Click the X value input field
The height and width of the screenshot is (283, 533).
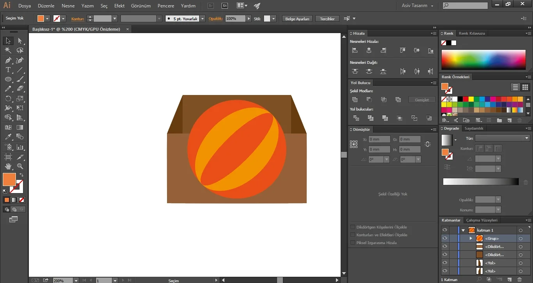pos(379,139)
